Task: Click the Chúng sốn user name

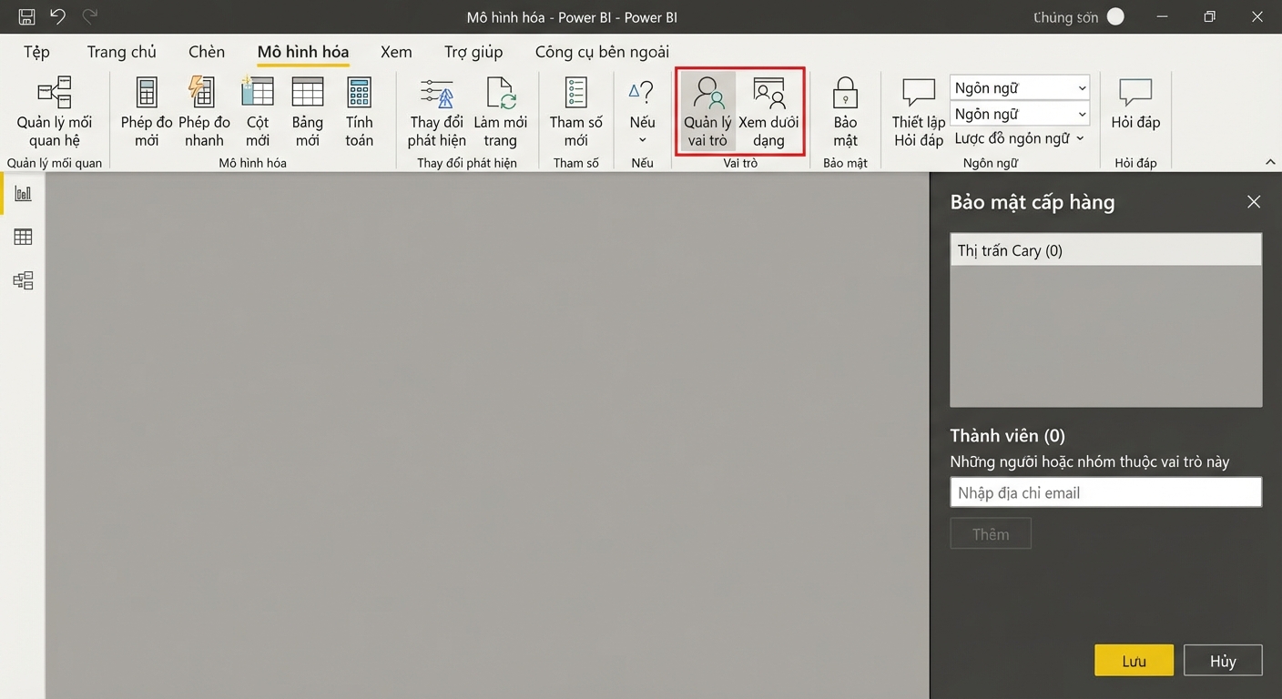Action: 1065,17
